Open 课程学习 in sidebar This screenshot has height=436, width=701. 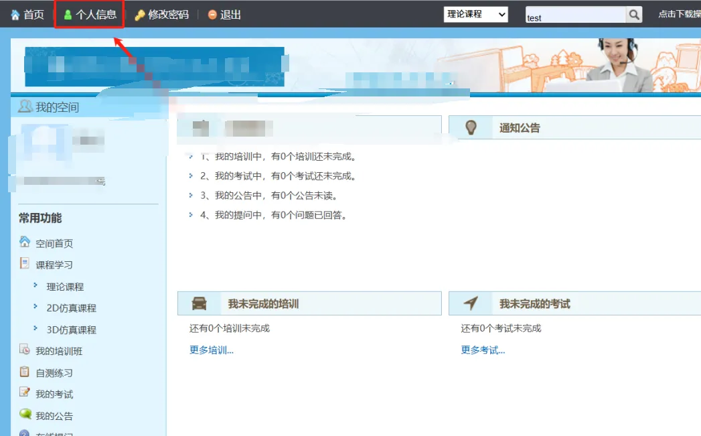click(54, 265)
